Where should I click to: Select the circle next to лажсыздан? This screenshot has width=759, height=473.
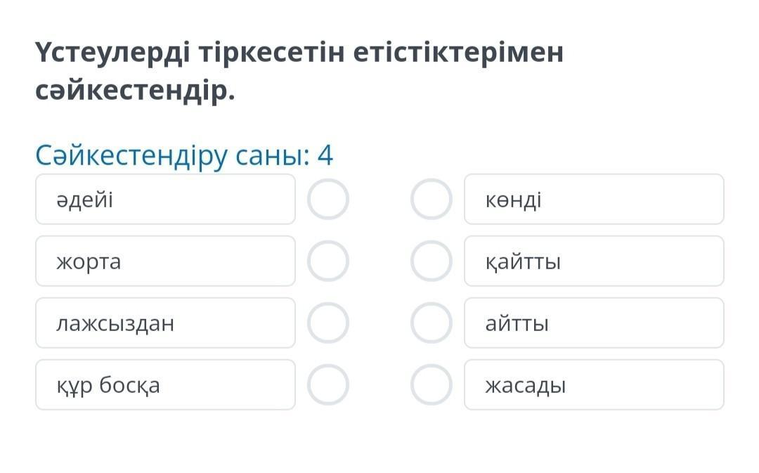[327, 323]
